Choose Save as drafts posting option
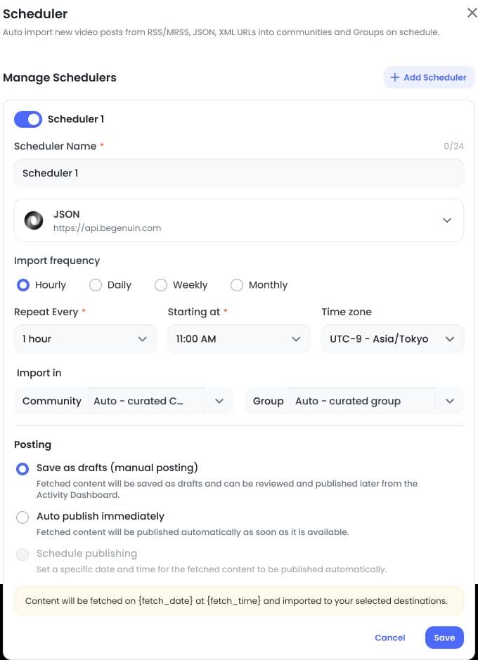Image resolution: width=478 pixels, height=660 pixels. pos(22,468)
